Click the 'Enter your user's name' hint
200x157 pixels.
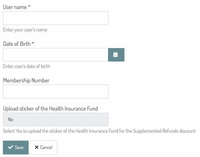[25, 30]
